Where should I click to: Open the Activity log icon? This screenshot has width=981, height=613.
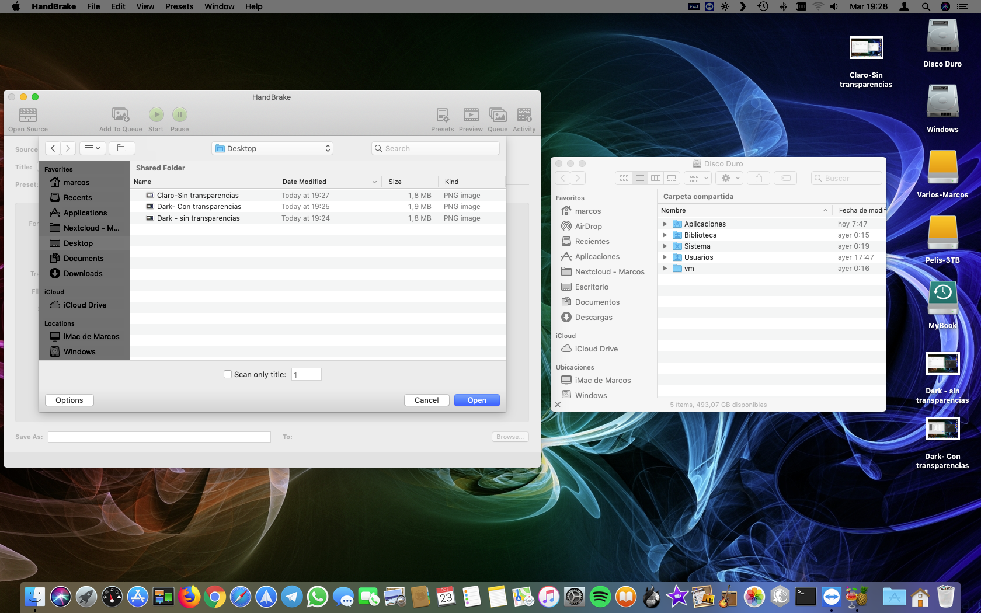tap(524, 115)
